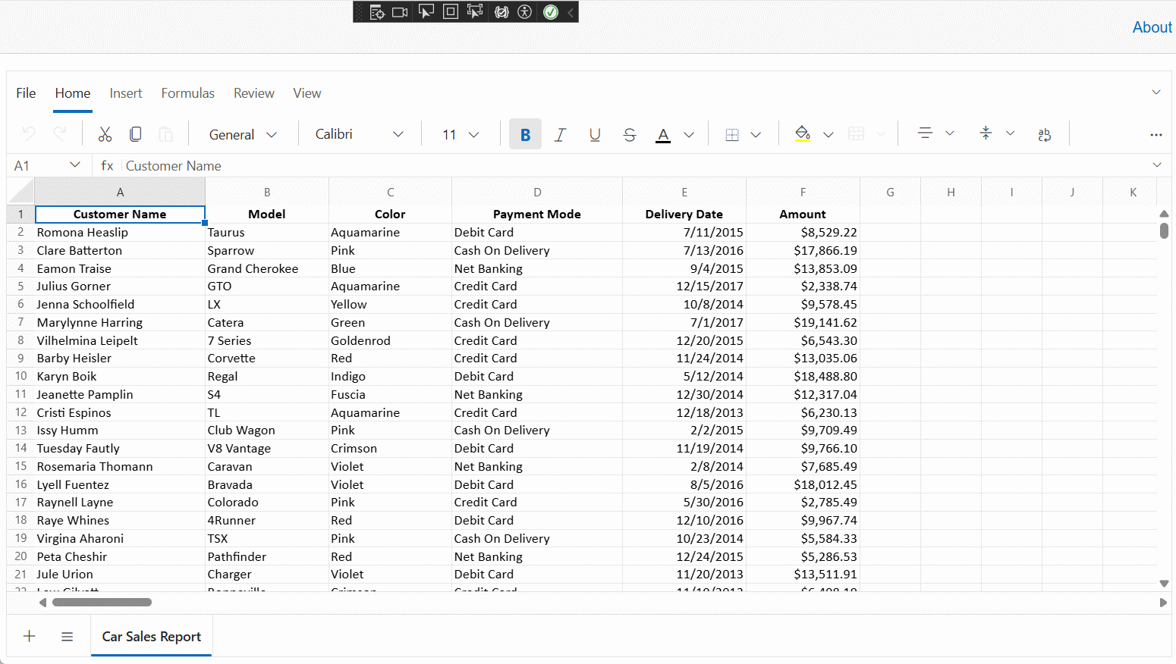This screenshot has height=664, width=1176.
Task: Open the A1 name box dropdown
Action: pos(74,164)
